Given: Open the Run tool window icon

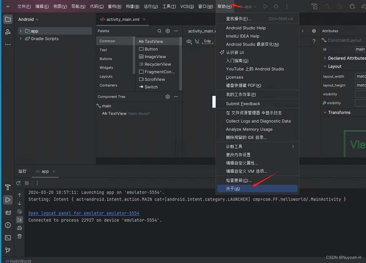Looking at the screenshot, I should coord(8,200).
